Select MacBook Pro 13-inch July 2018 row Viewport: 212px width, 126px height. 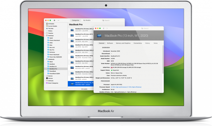81,41
